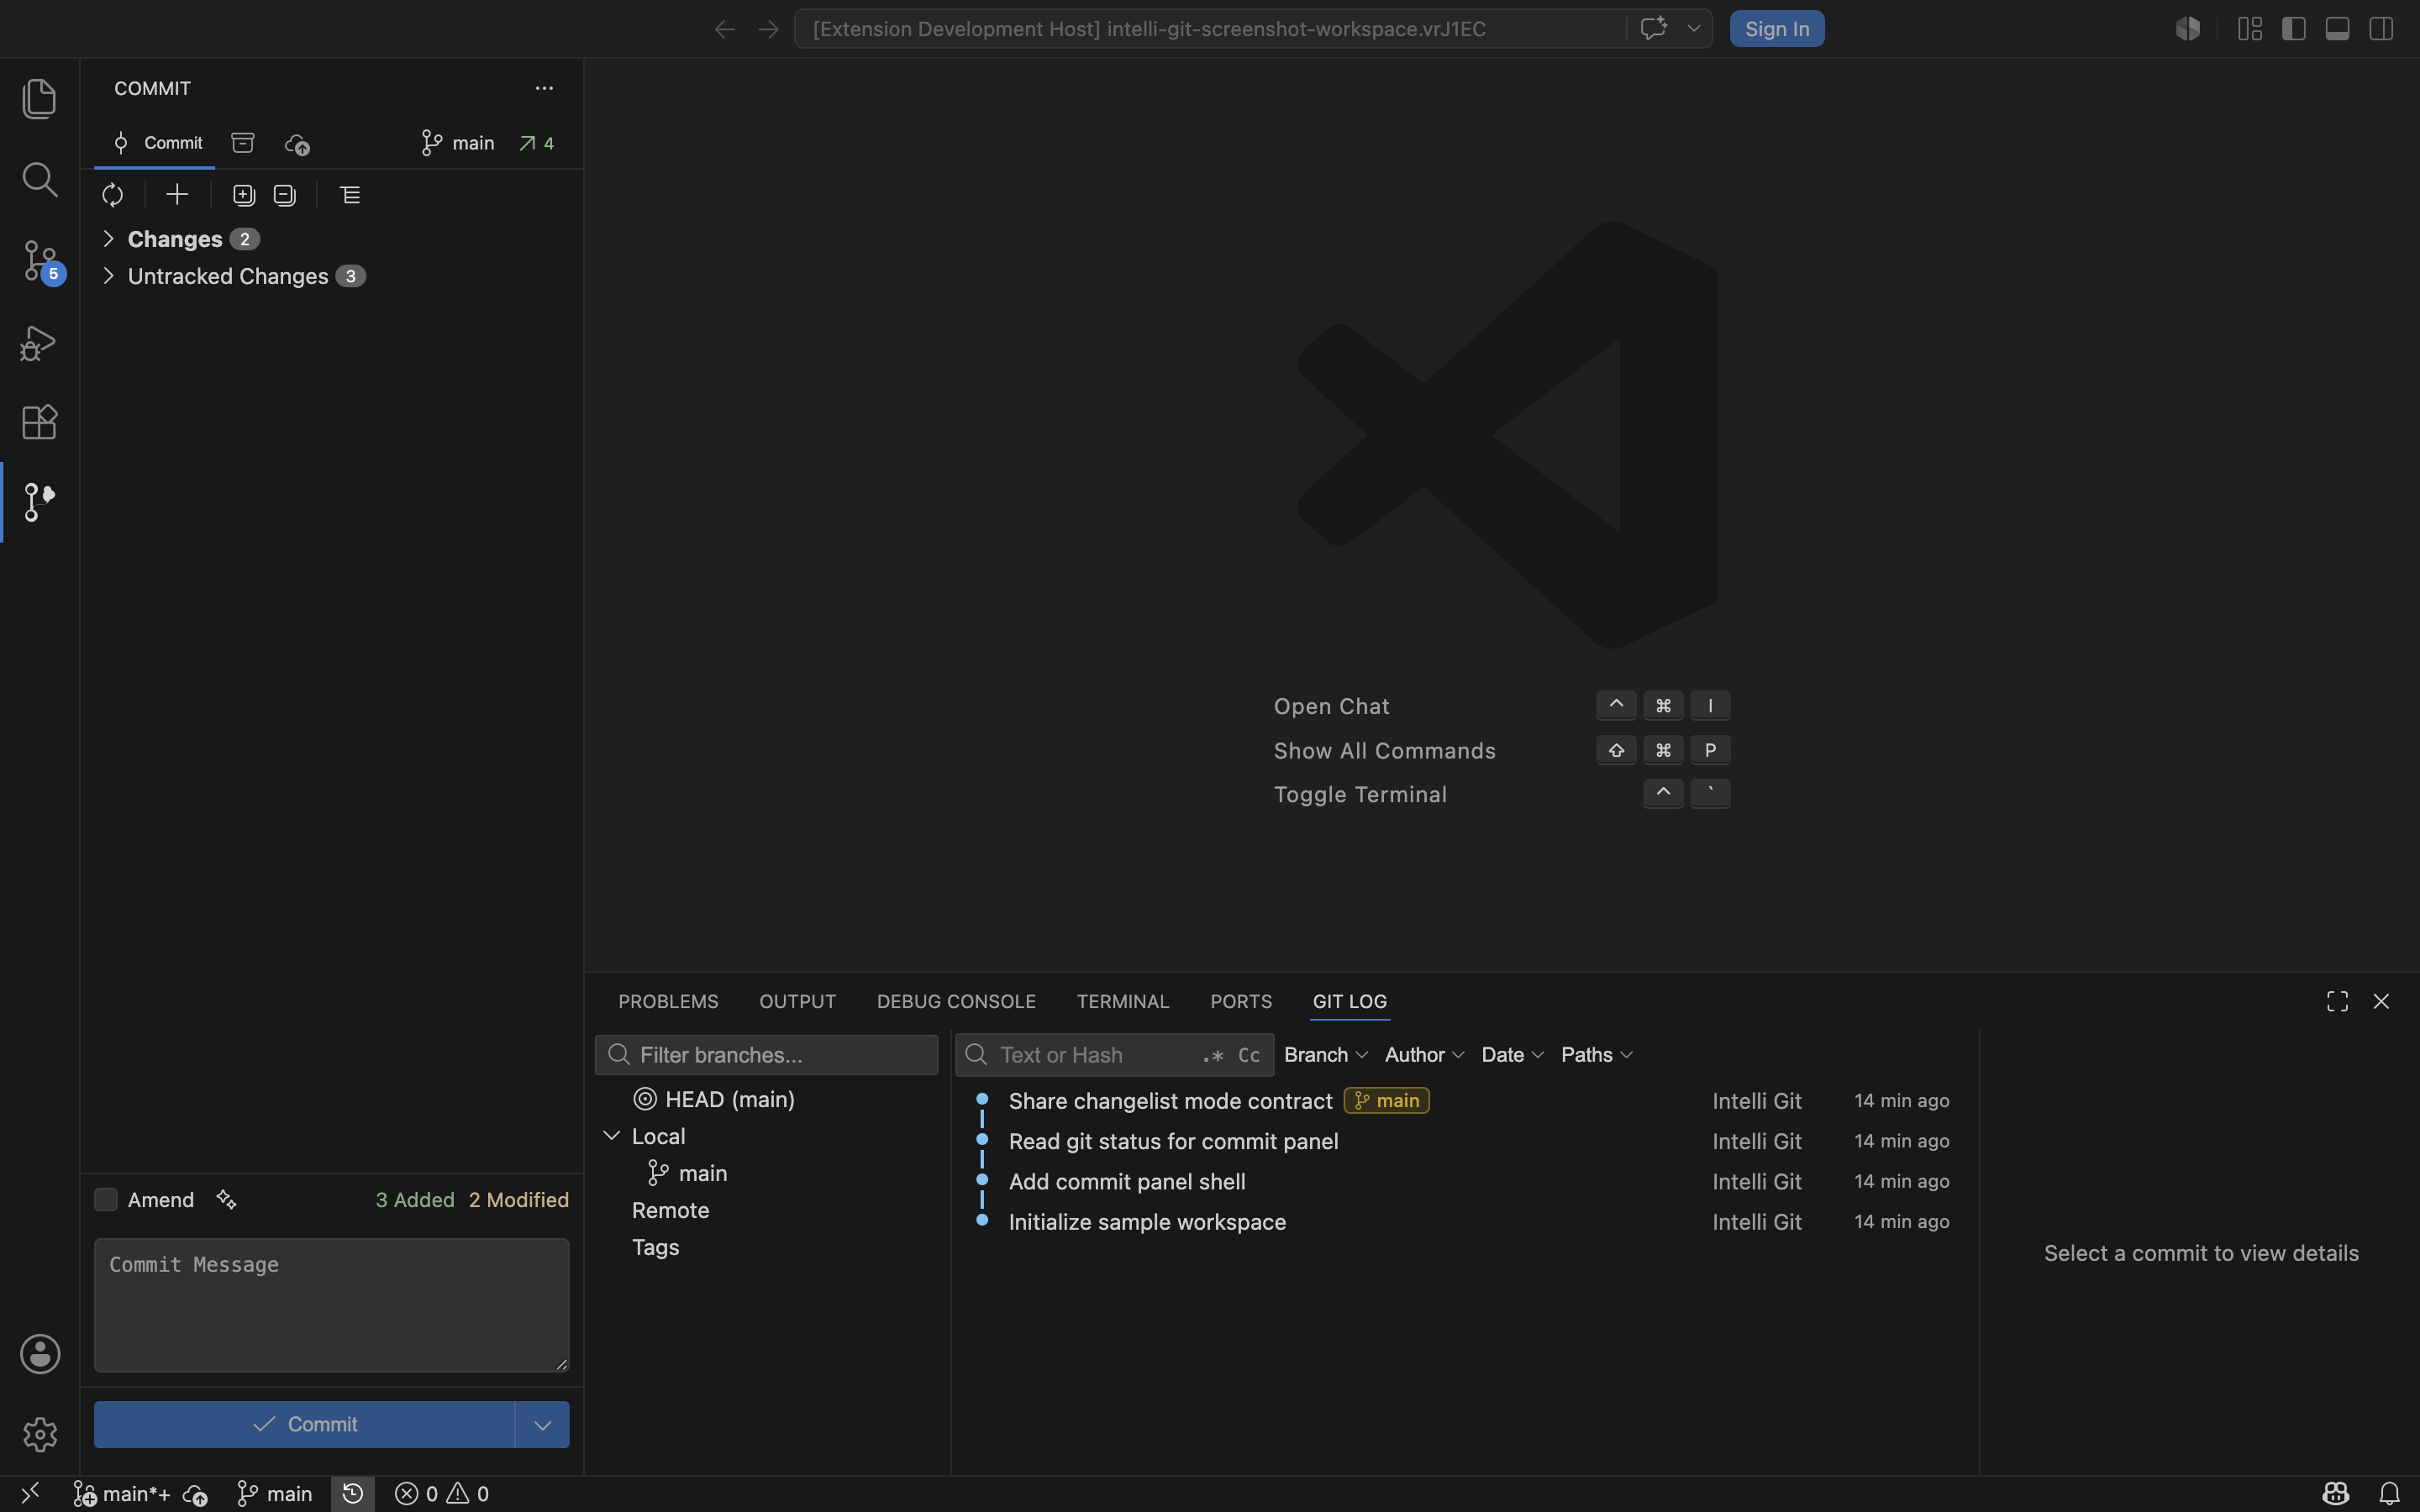Refresh the changes list
This screenshot has height=1512, width=2420.
(x=113, y=195)
